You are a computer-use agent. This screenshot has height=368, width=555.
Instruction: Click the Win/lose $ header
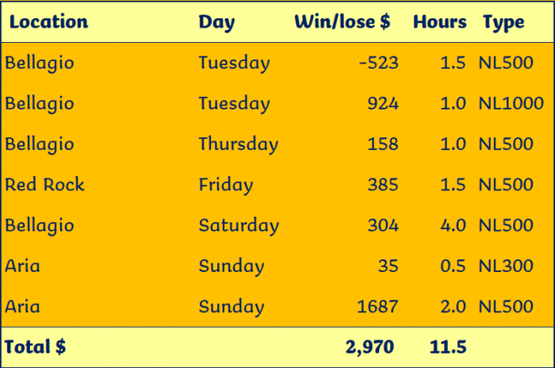tap(343, 21)
